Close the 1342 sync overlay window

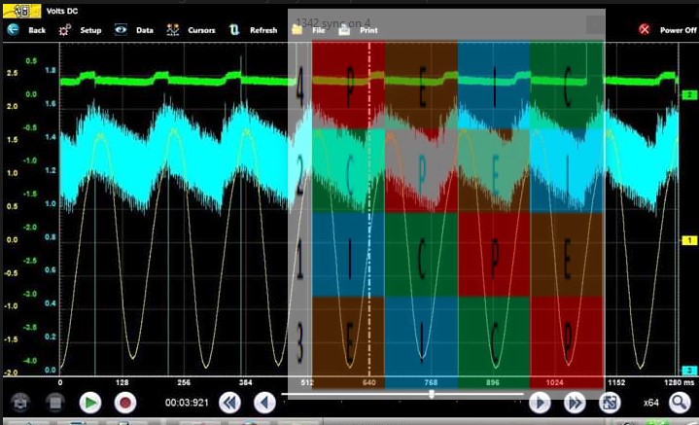point(592,24)
